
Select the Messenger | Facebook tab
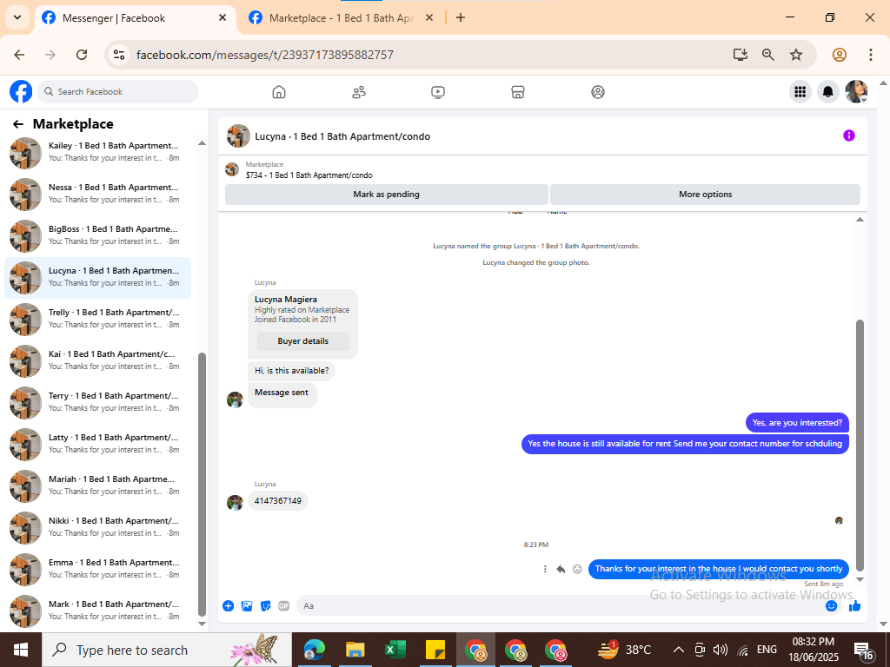click(135, 18)
